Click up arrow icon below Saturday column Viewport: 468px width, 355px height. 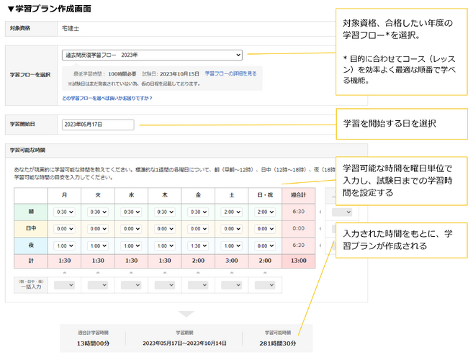point(230,272)
